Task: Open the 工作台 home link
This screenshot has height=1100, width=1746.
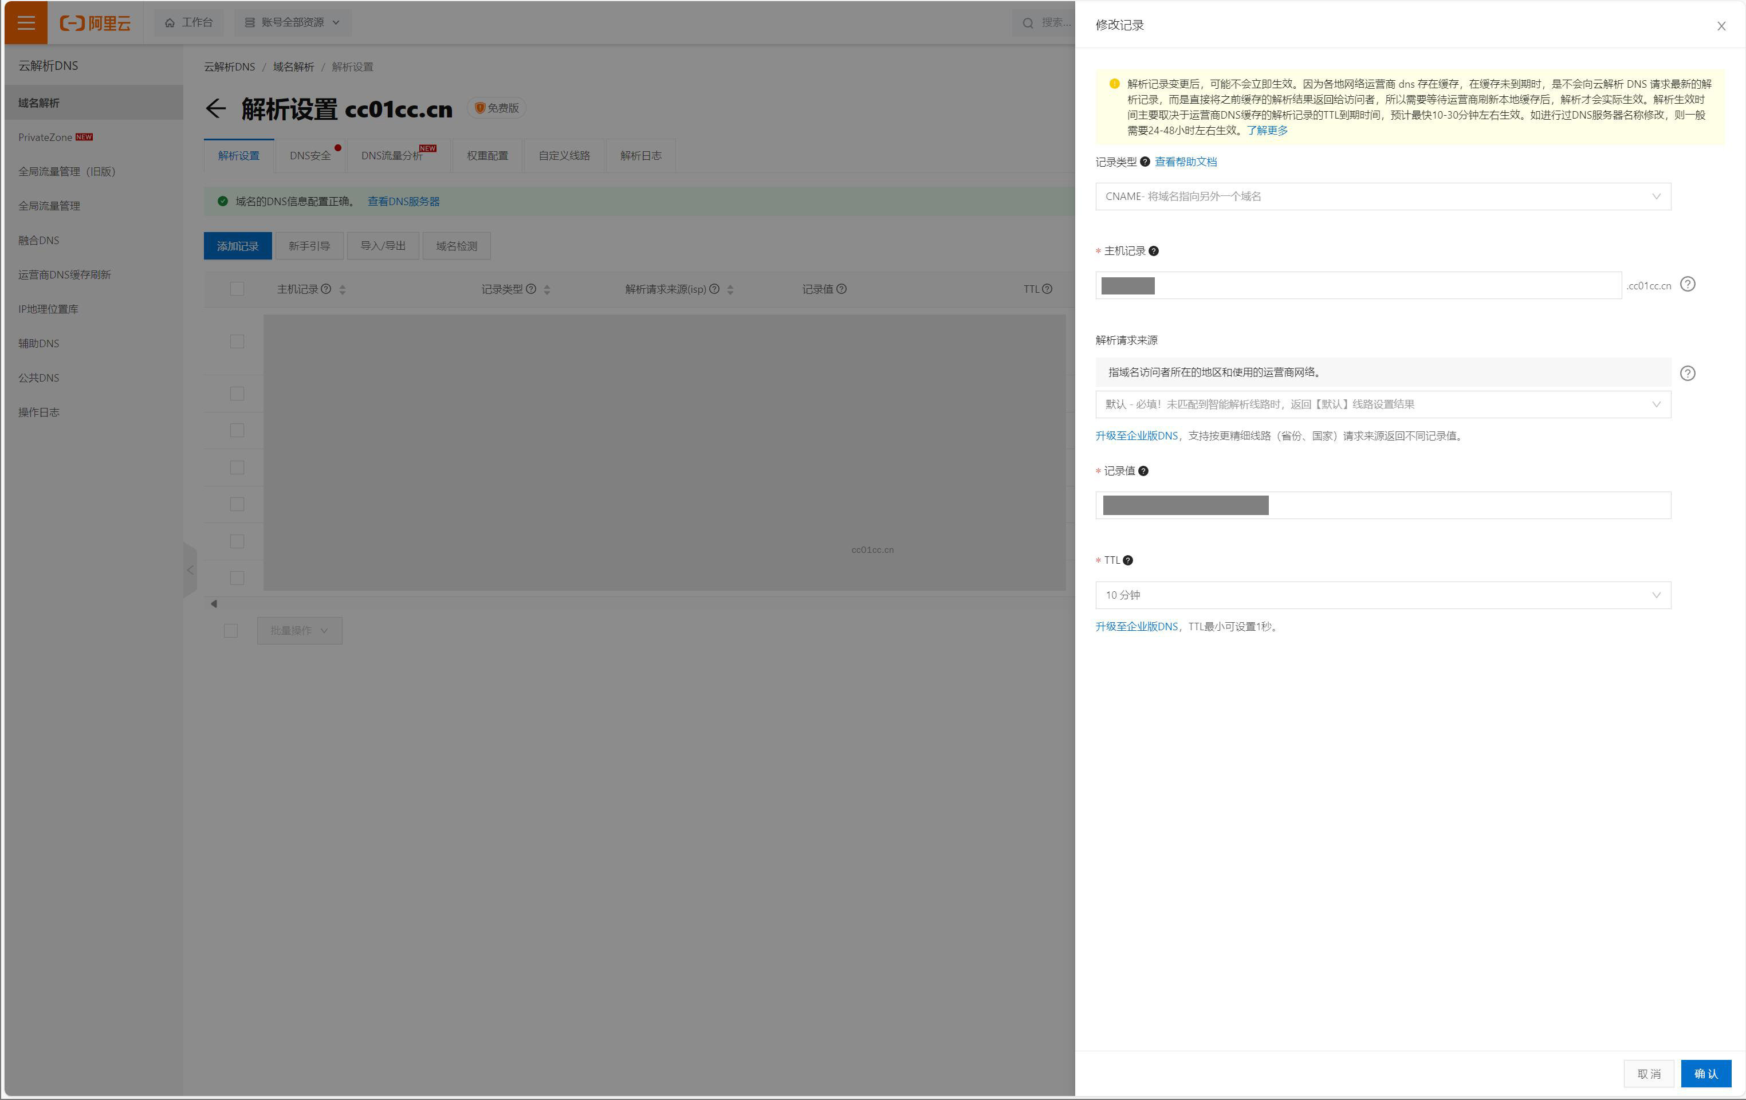Action: point(188,22)
